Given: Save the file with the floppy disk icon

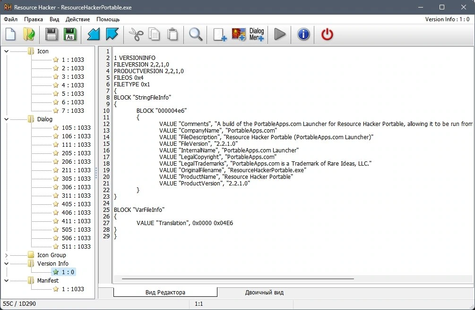Looking at the screenshot, I should coord(52,34).
